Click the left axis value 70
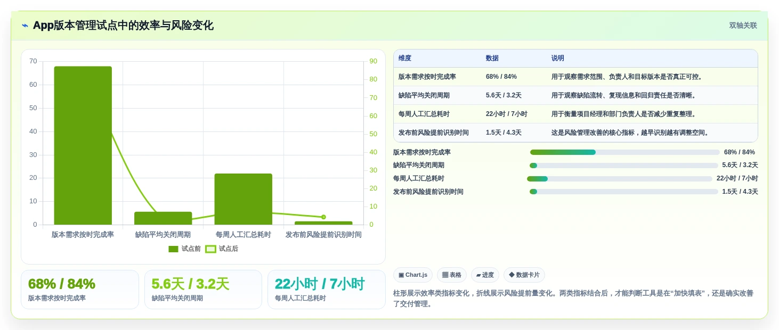Image resolution: width=779 pixels, height=330 pixels. tap(33, 61)
